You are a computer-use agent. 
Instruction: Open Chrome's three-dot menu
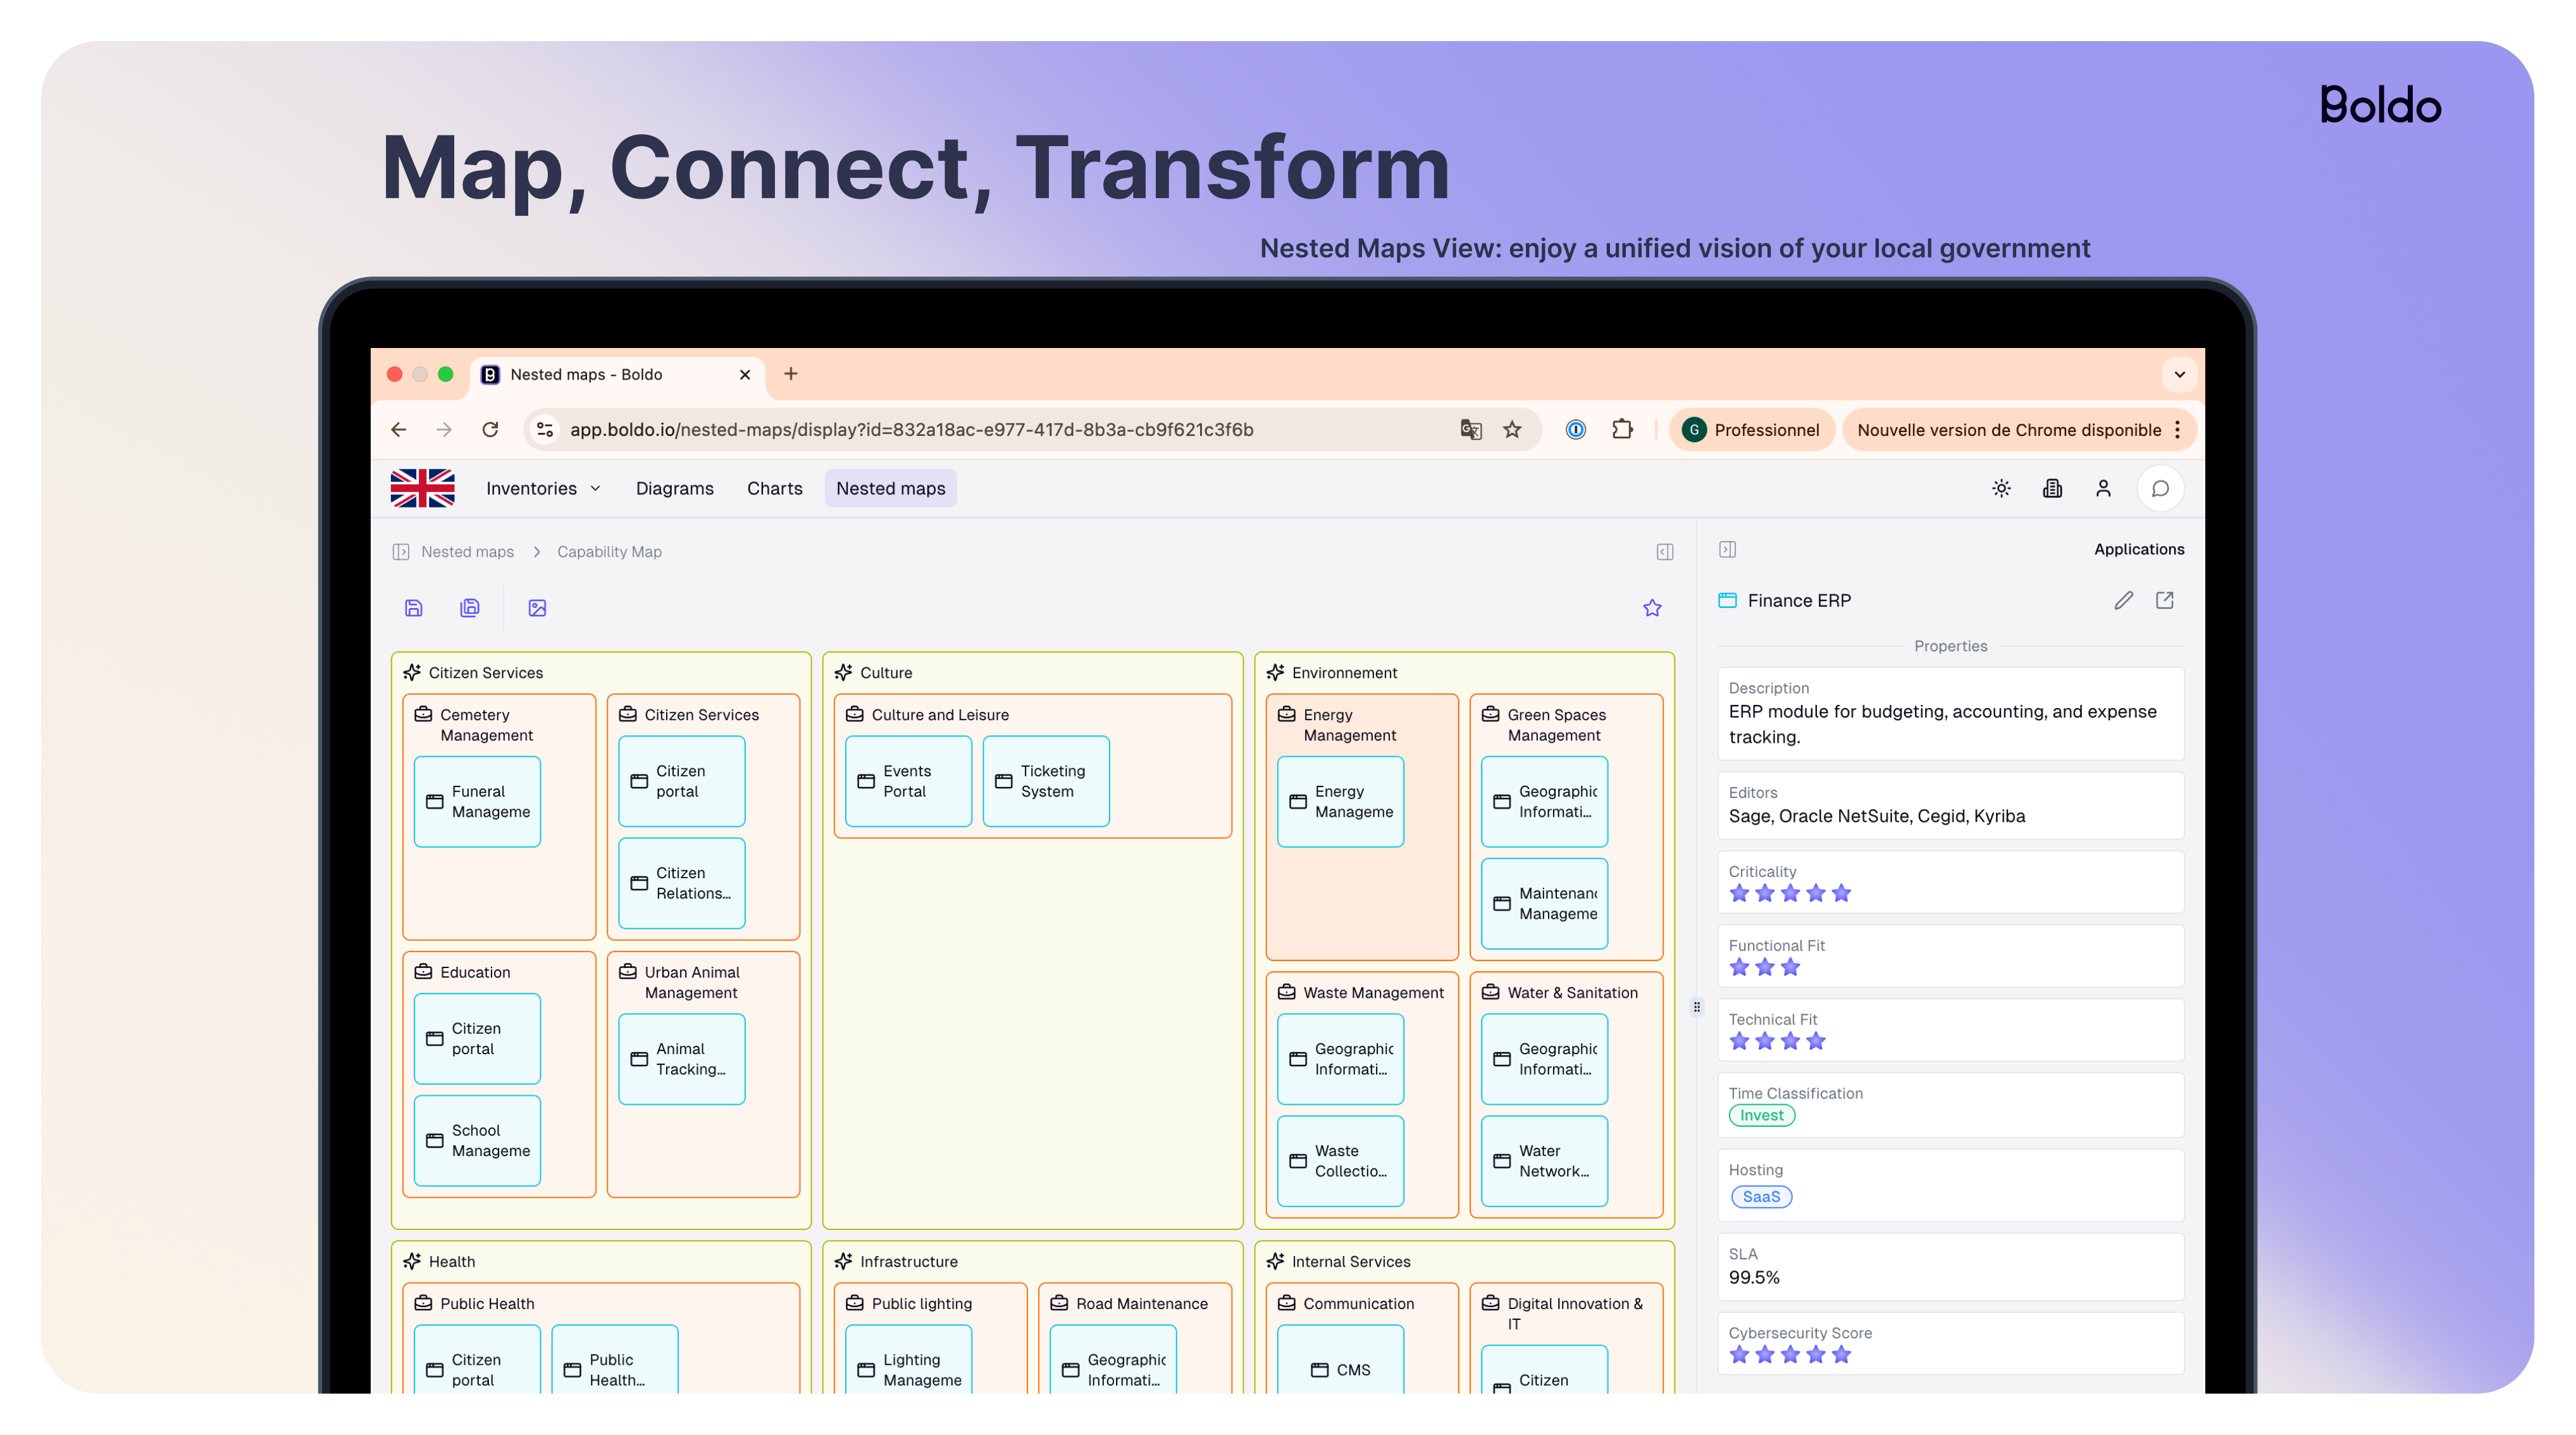pyautogui.click(x=2177, y=430)
